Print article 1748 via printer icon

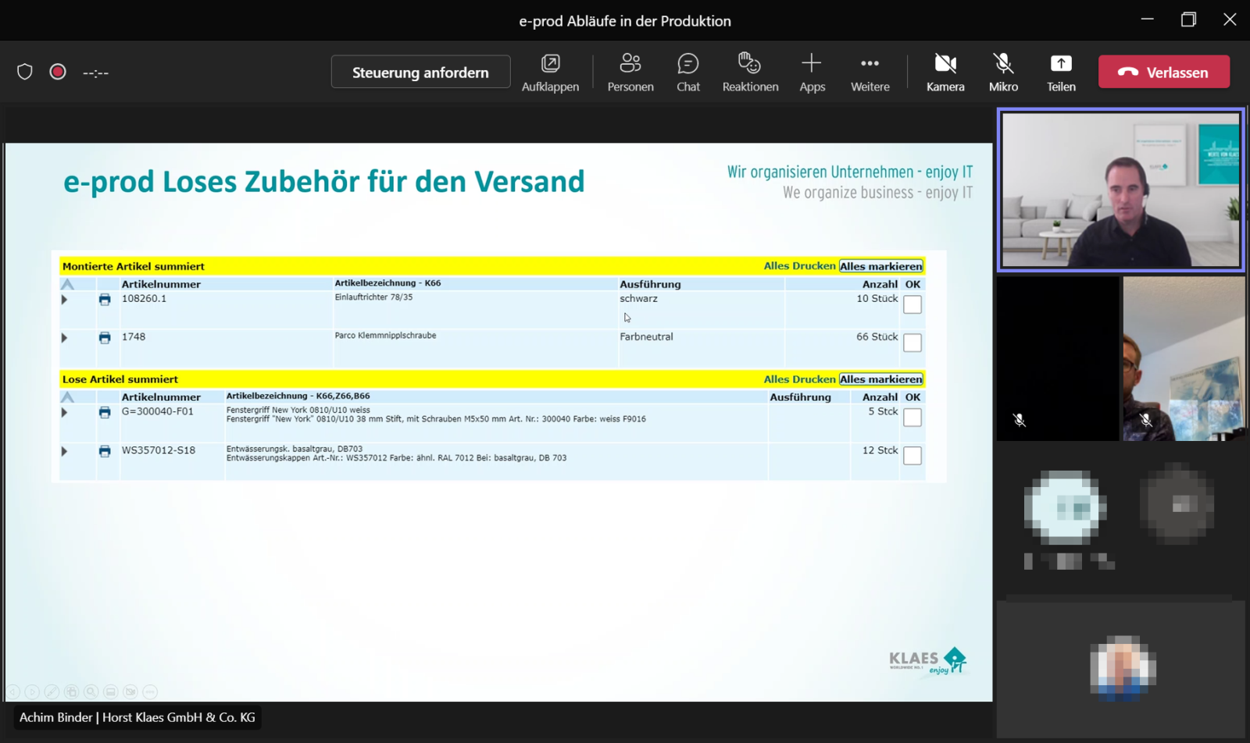pos(105,337)
